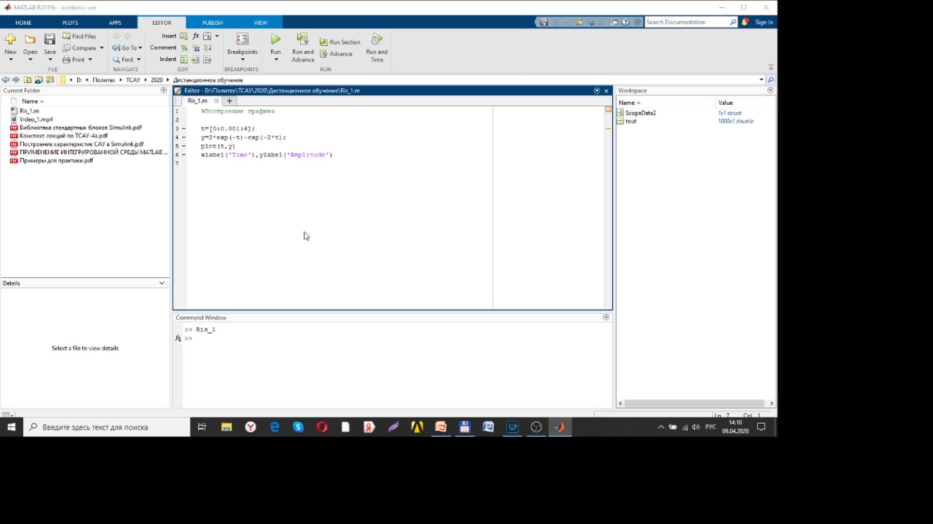Click Run Section
The width and height of the screenshot is (933, 524).
pyautogui.click(x=340, y=42)
